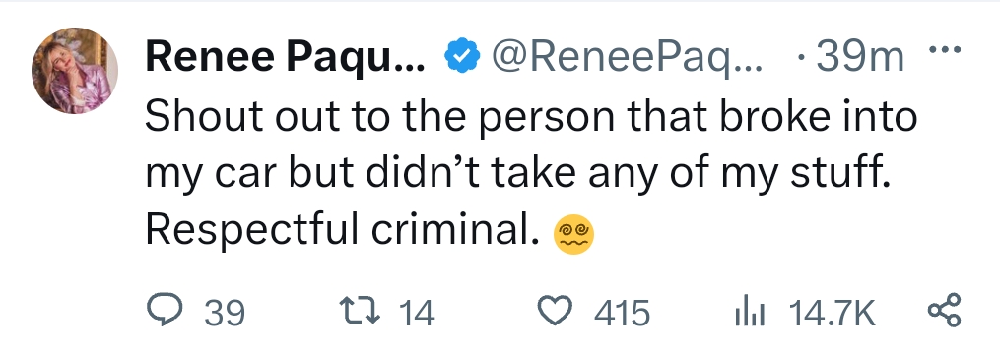
Task: Open the three-dot more options menu
Action: tap(945, 48)
